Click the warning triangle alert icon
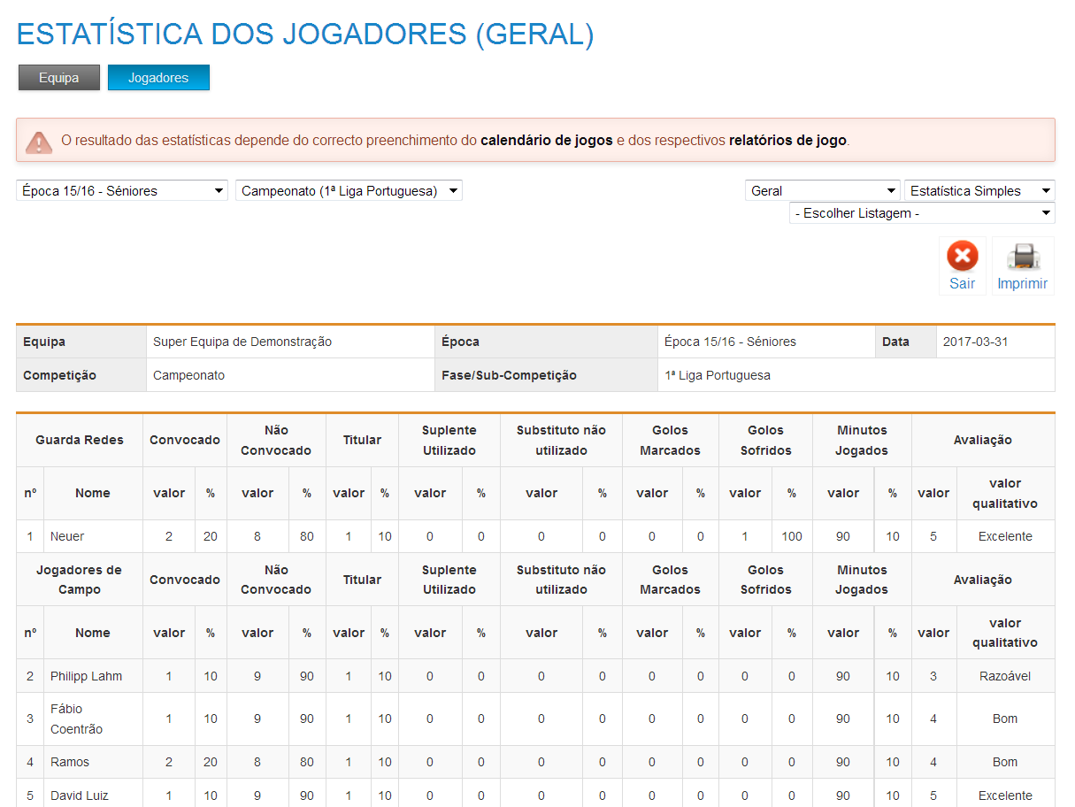This screenshot has width=1075, height=807. pyautogui.click(x=38, y=142)
